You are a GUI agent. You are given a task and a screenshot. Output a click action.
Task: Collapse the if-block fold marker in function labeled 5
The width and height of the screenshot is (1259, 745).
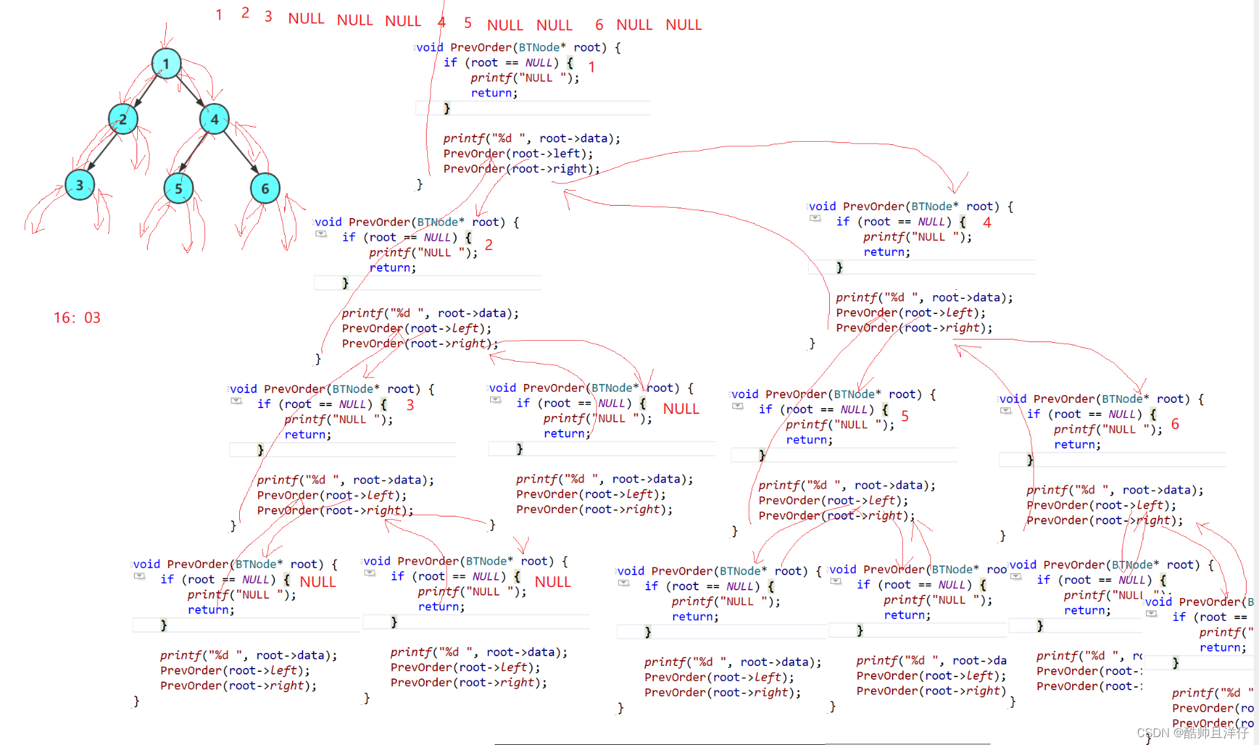[x=738, y=406]
